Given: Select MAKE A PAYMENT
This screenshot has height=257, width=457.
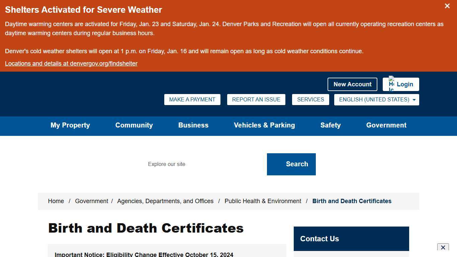Looking at the screenshot, I should coord(192,99).
